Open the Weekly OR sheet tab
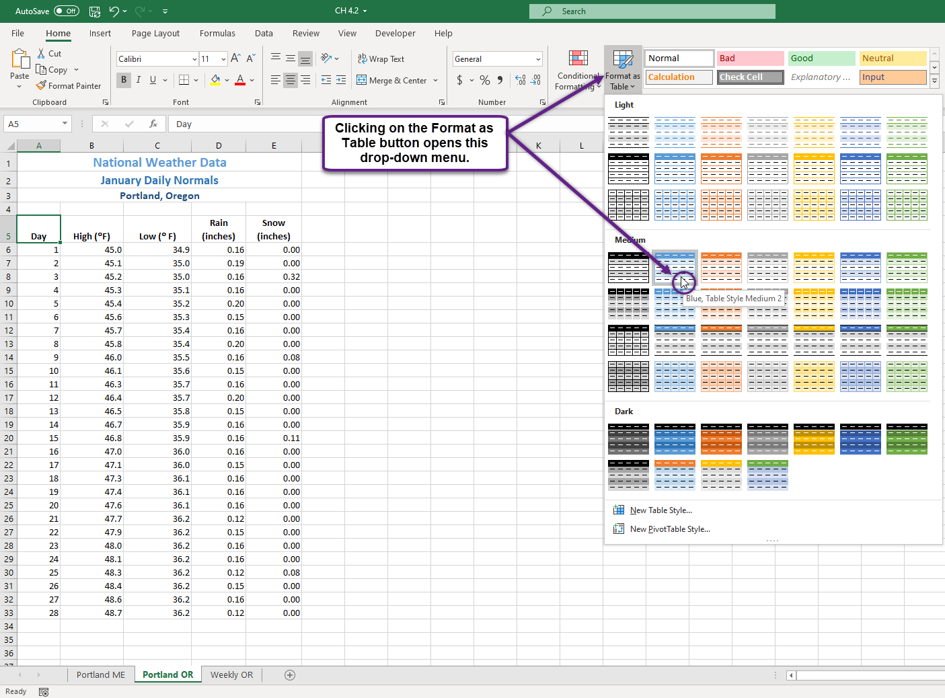The image size is (945, 698). click(232, 674)
